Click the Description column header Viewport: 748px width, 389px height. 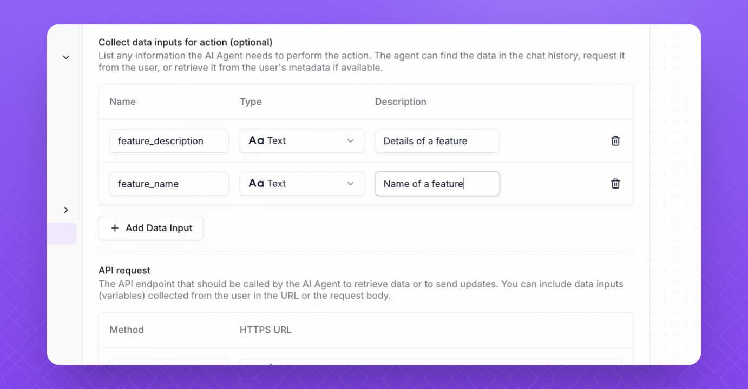tap(401, 102)
